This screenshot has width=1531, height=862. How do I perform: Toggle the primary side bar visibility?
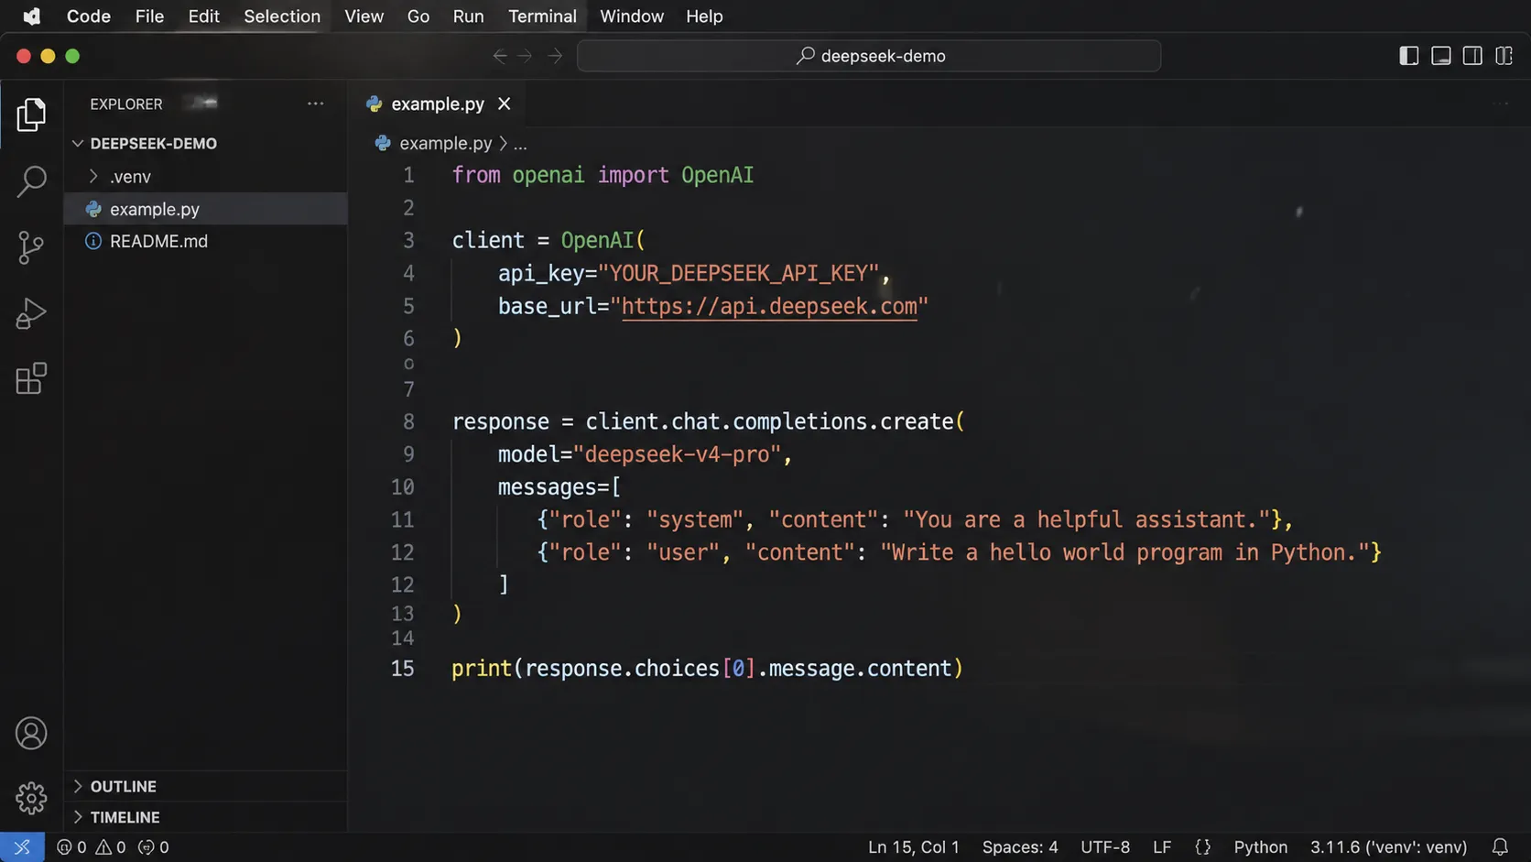coord(1409,56)
